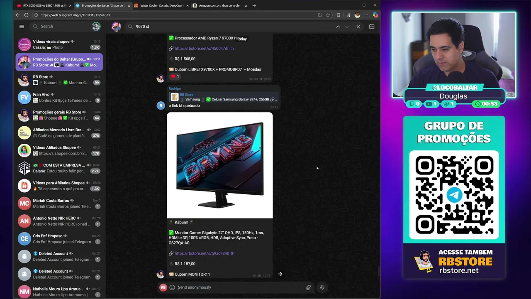This screenshot has width=531, height=299.
Task: Open the Gigabyte monitor image
Action: pyautogui.click(x=220, y=165)
